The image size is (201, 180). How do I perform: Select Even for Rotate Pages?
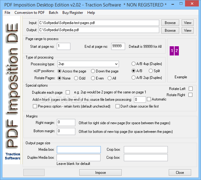pyautogui.click(x=97, y=78)
